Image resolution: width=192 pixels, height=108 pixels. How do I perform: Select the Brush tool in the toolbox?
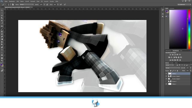pyautogui.click(x=2, y=29)
